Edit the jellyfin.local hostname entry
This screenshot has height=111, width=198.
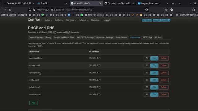point(154,87)
